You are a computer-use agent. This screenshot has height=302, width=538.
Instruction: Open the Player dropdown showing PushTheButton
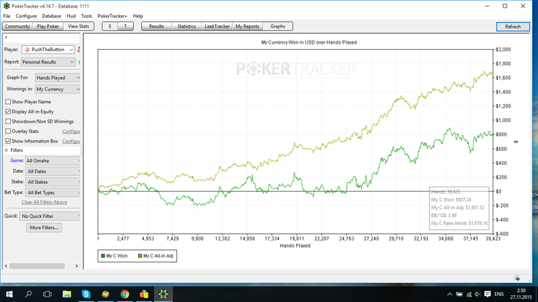pyautogui.click(x=48, y=50)
